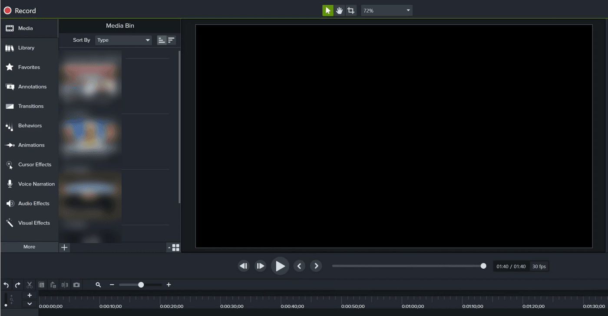
Task: Switch Media Bin to thumbnail grid view
Action: [x=176, y=248]
